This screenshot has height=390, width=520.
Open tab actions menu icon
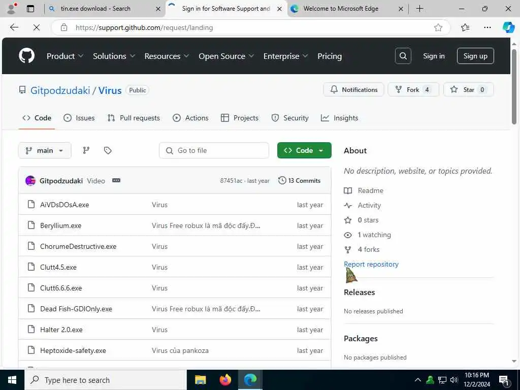tap(30, 9)
